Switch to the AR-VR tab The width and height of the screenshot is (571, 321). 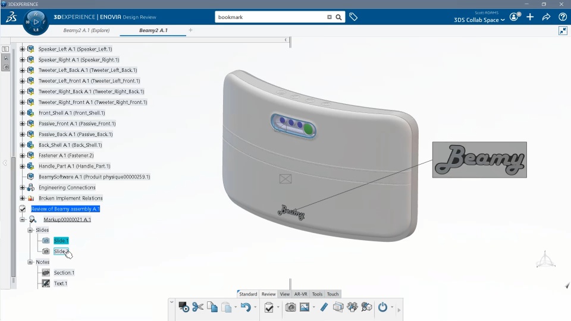point(300,294)
